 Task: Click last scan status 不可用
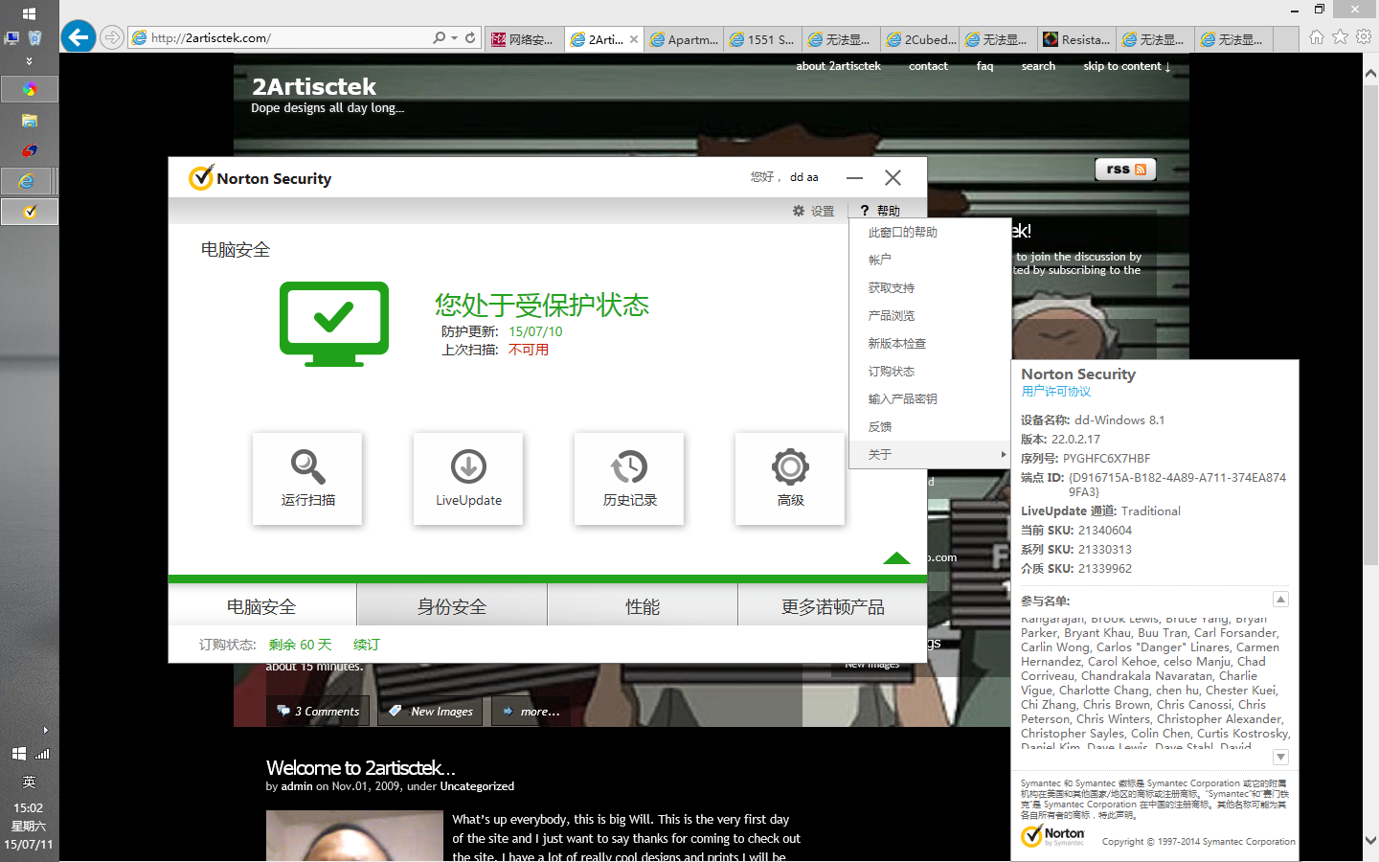coord(529,350)
